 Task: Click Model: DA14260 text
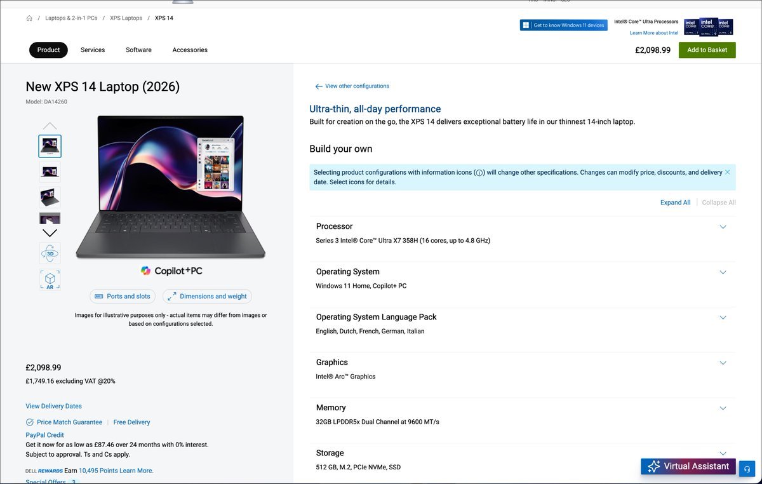click(x=46, y=102)
